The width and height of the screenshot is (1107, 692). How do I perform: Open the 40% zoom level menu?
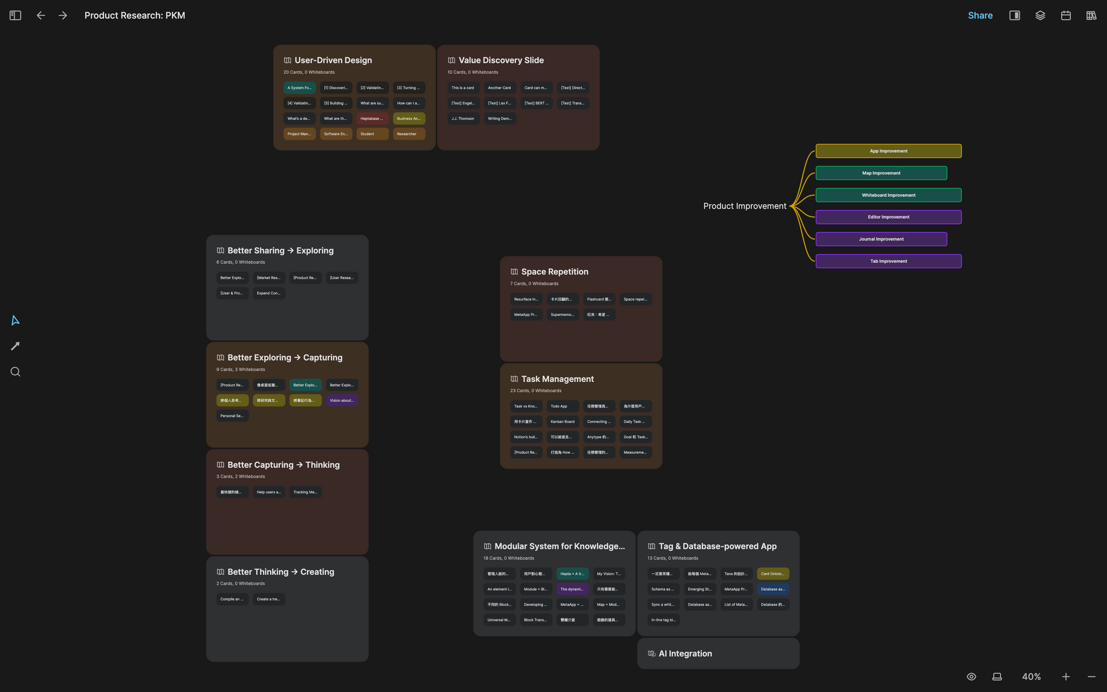click(x=1031, y=676)
